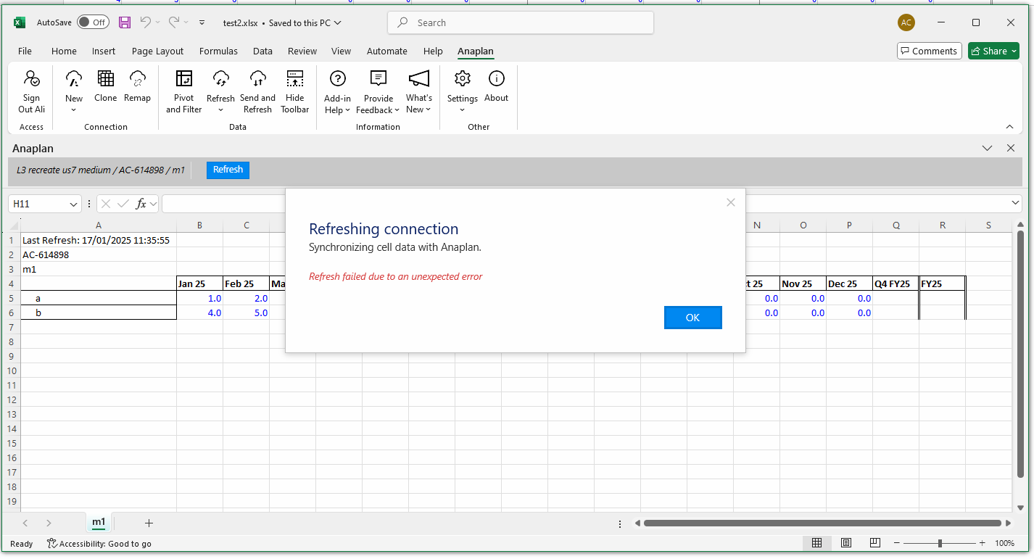Click Send and Refresh icon
1034x559 pixels.
pos(257,80)
